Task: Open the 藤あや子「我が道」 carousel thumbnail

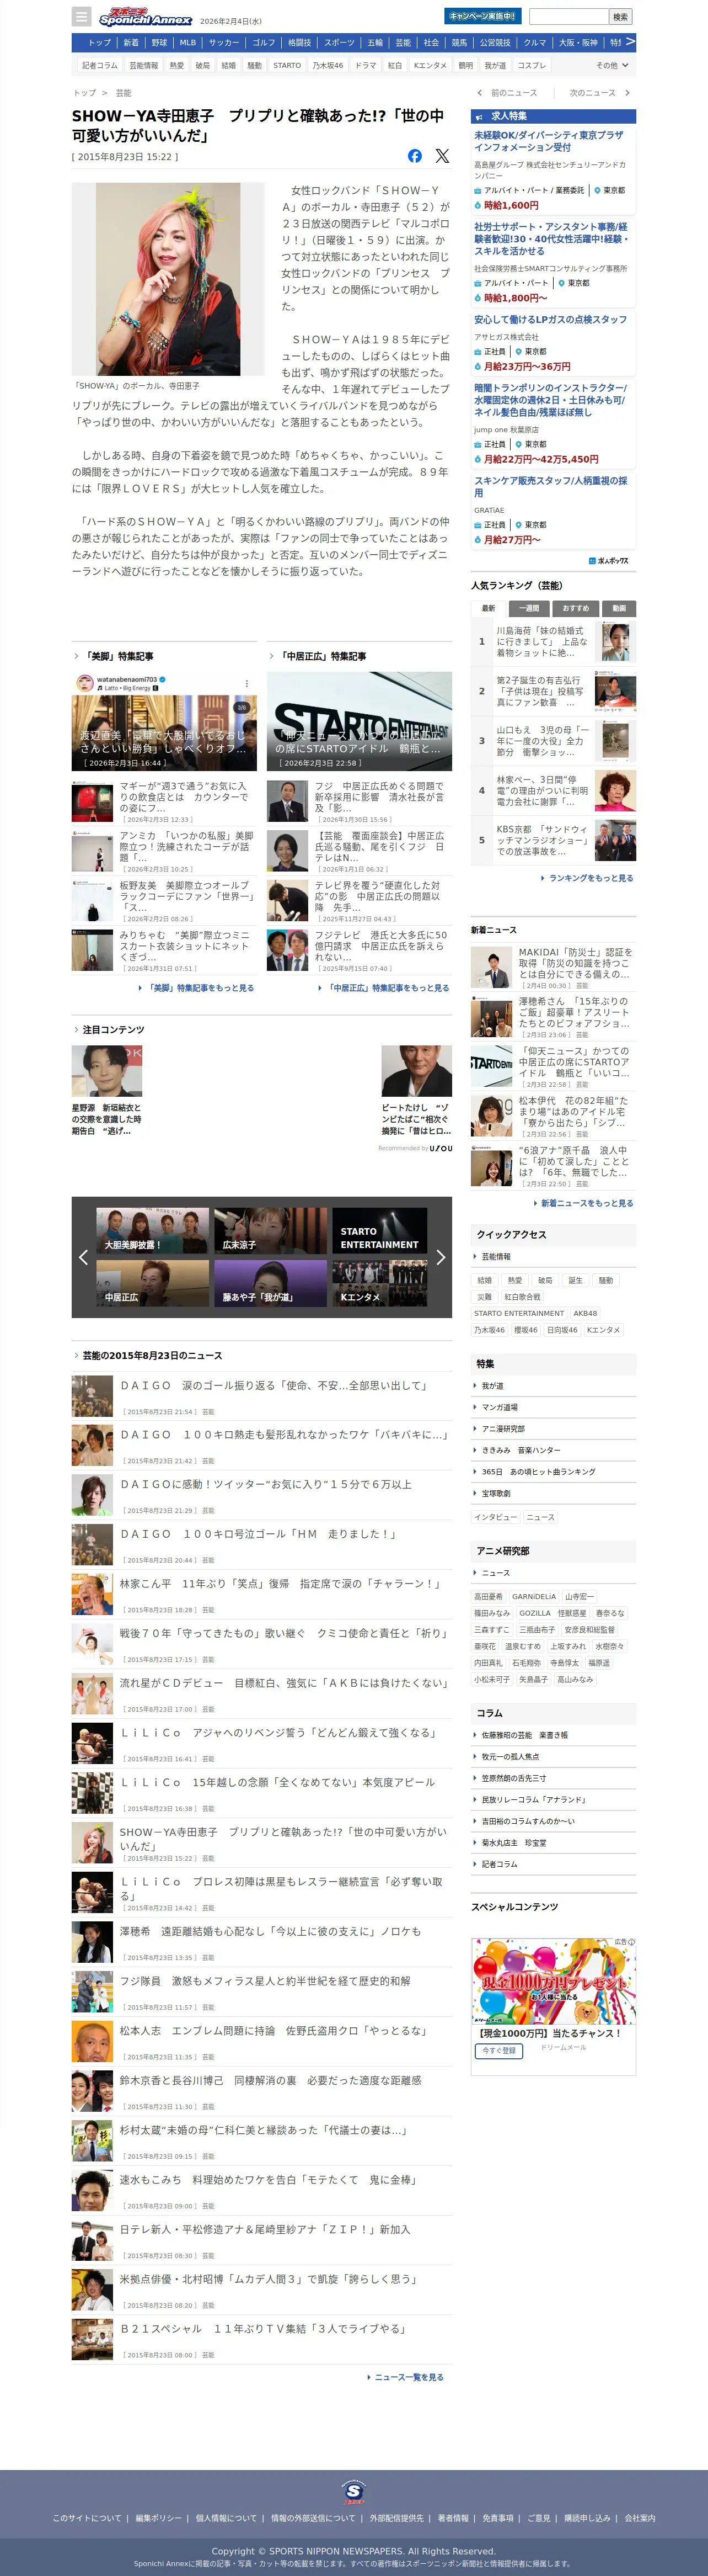Action: tap(271, 1283)
